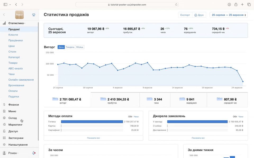Collapse sidebar with the back chevron
The width and height of the screenshot is (254, 158).
tap(4, 15)
